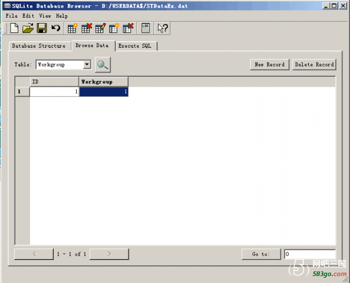This screenshot has height=283, width=350.
Task: Open a database with folder icon
Action: (28, 28)
